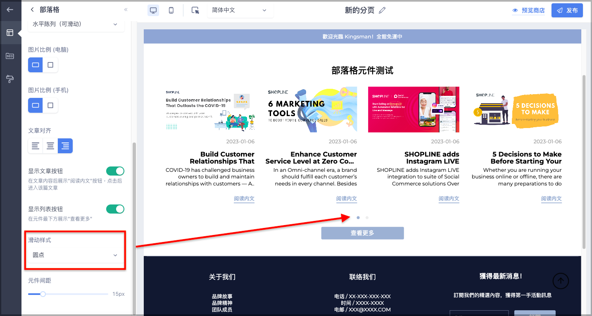This screenshot has width=592, height=316.
Task: Choose rectangle image ratio for 电脑
Action: tap(36, 65)
